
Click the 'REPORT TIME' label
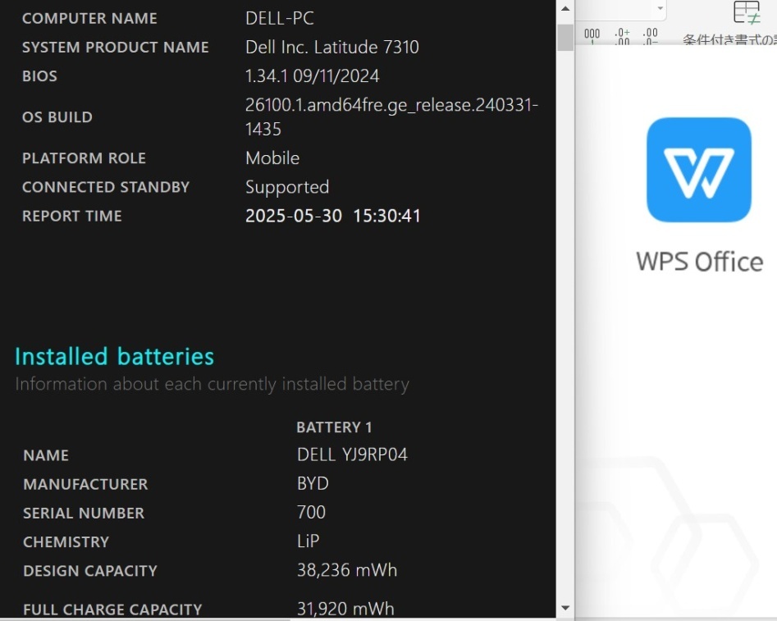tap(72, 216)
